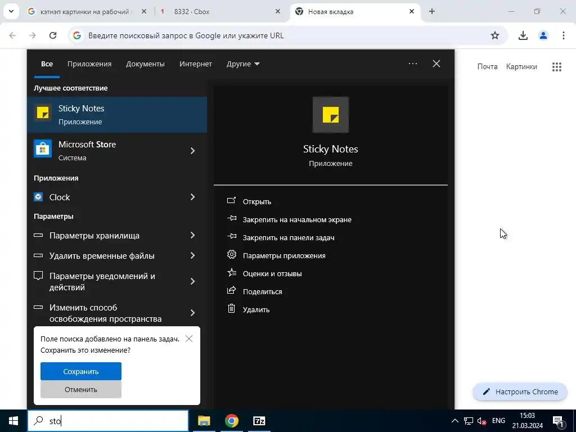The image size is (576, 432).
Task: Close the 8332 · Cbox tab
Action: click(x=278, y=12)
